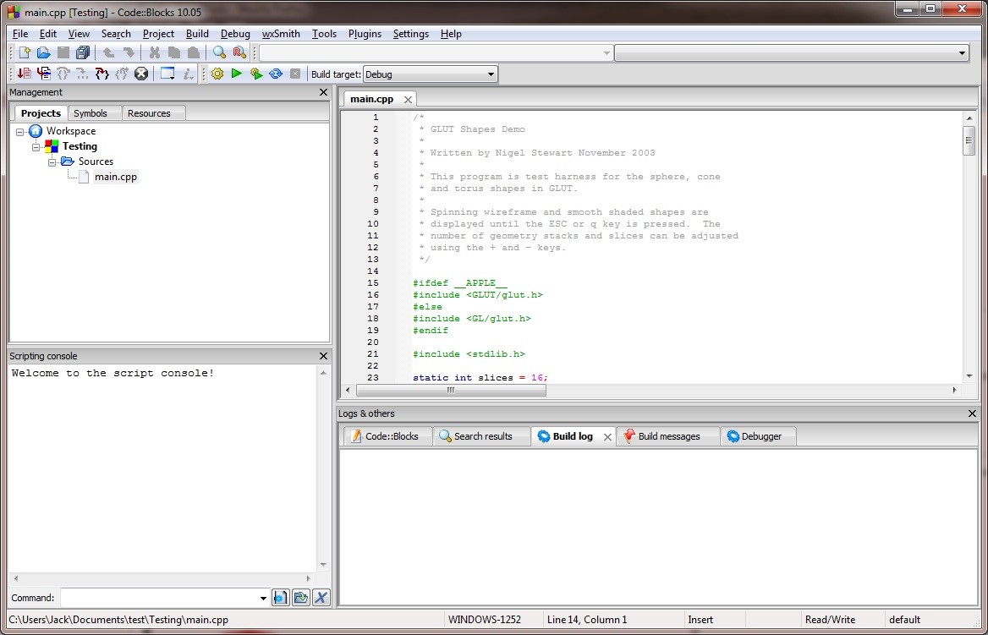The height and width of the screenshot is (635, 988).
Task: Click the Open file folder icon
Action: point(44,53)
